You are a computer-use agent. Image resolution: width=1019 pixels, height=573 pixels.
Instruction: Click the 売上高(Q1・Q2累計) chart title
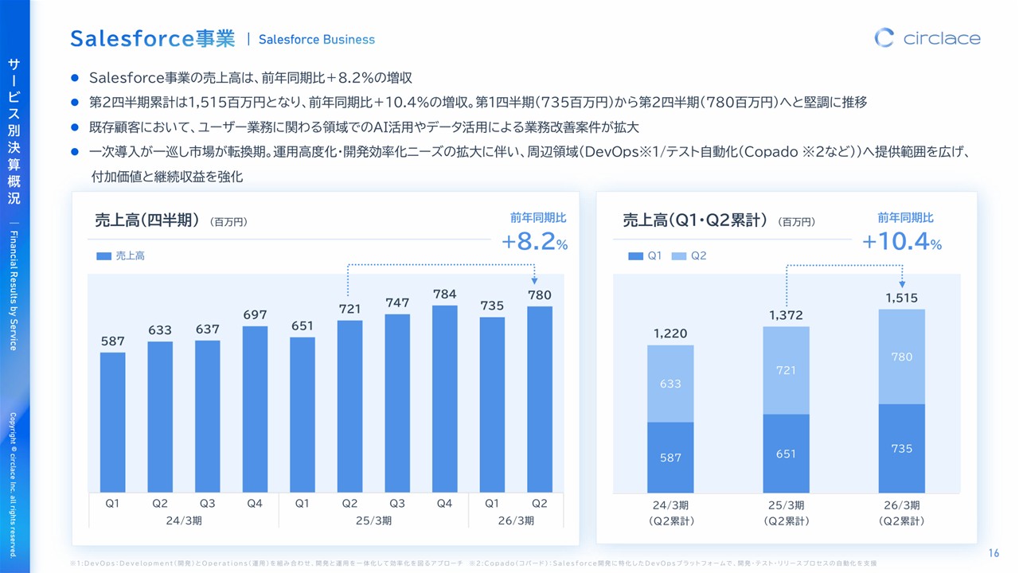point(693,220)
